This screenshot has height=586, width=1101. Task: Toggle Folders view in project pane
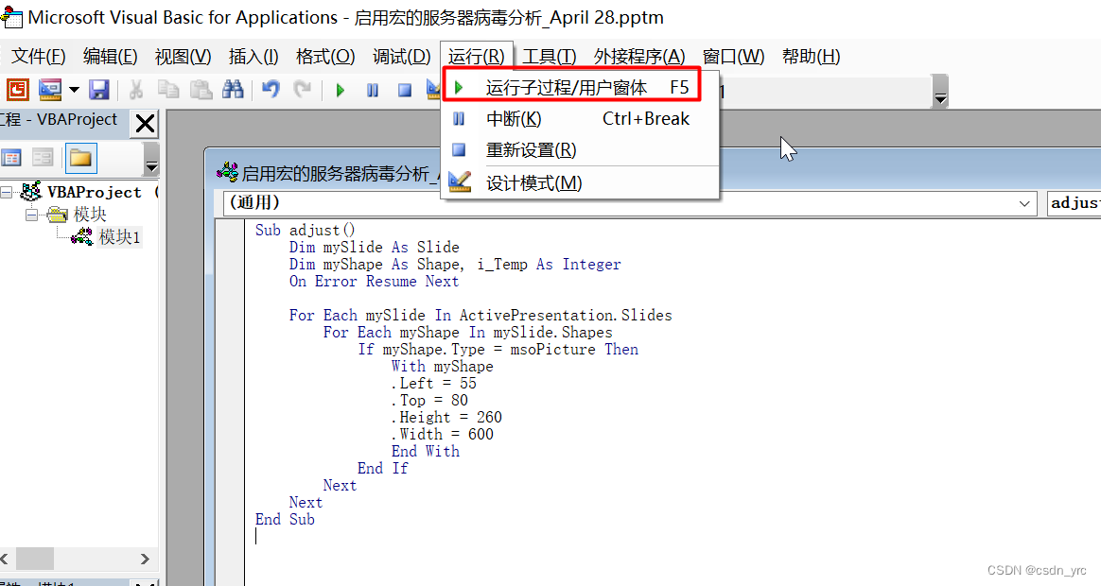[x=80, y=158]
